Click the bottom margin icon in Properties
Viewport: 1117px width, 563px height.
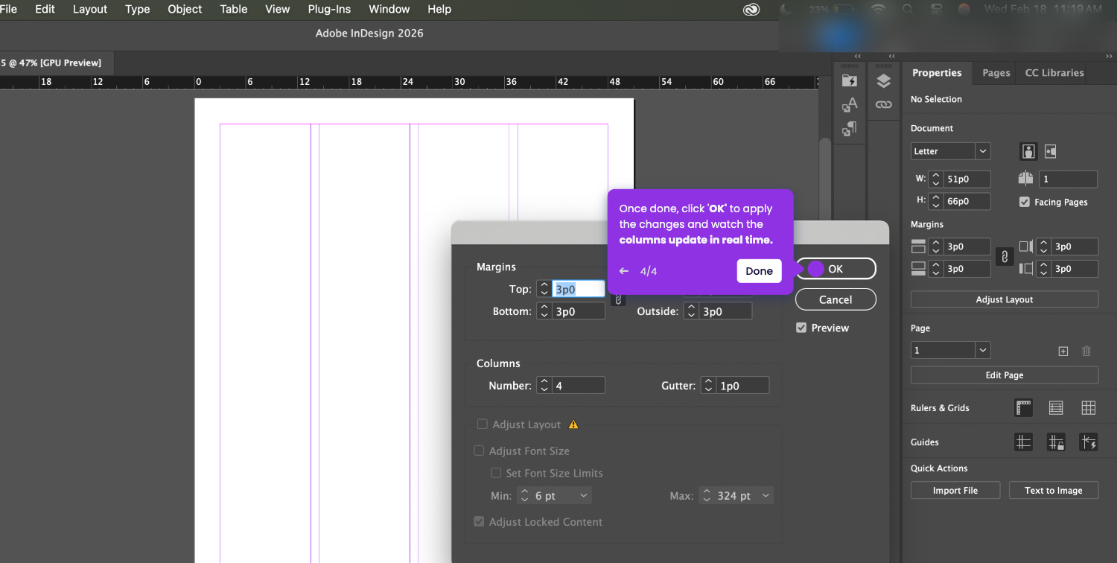pyautogui.click(x=918, y=269)
